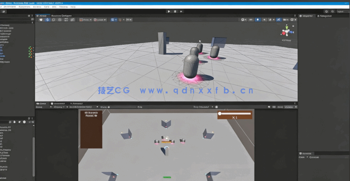The height and width of the screenshot is (181, 350).
Task: Switch to the Game tab
Action: 41,103
